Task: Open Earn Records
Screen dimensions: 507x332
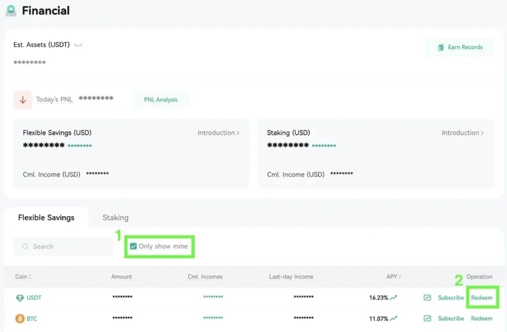Action: (459, 47)
